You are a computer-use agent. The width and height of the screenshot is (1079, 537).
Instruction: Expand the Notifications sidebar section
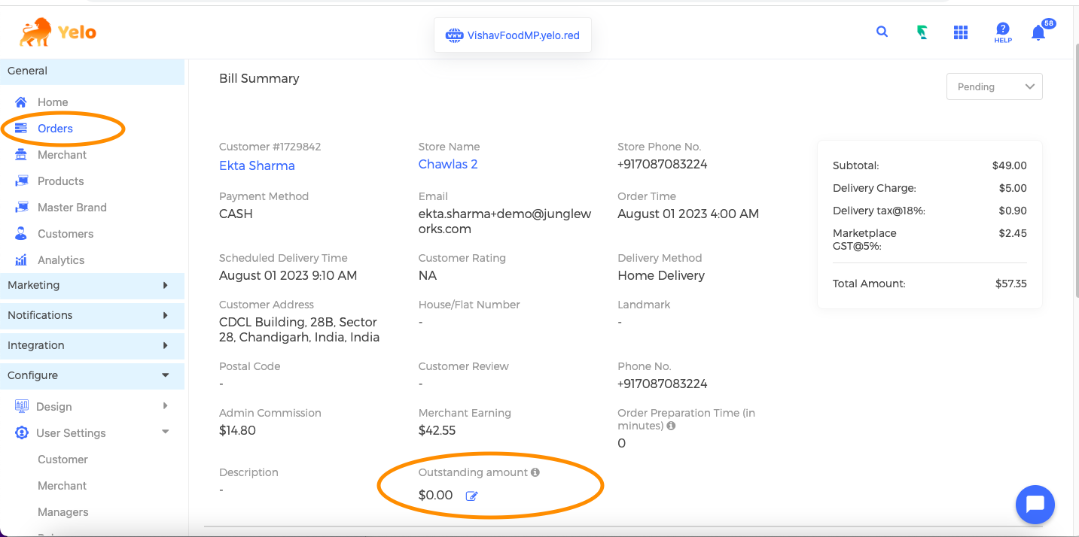click(x=92, y=315)
